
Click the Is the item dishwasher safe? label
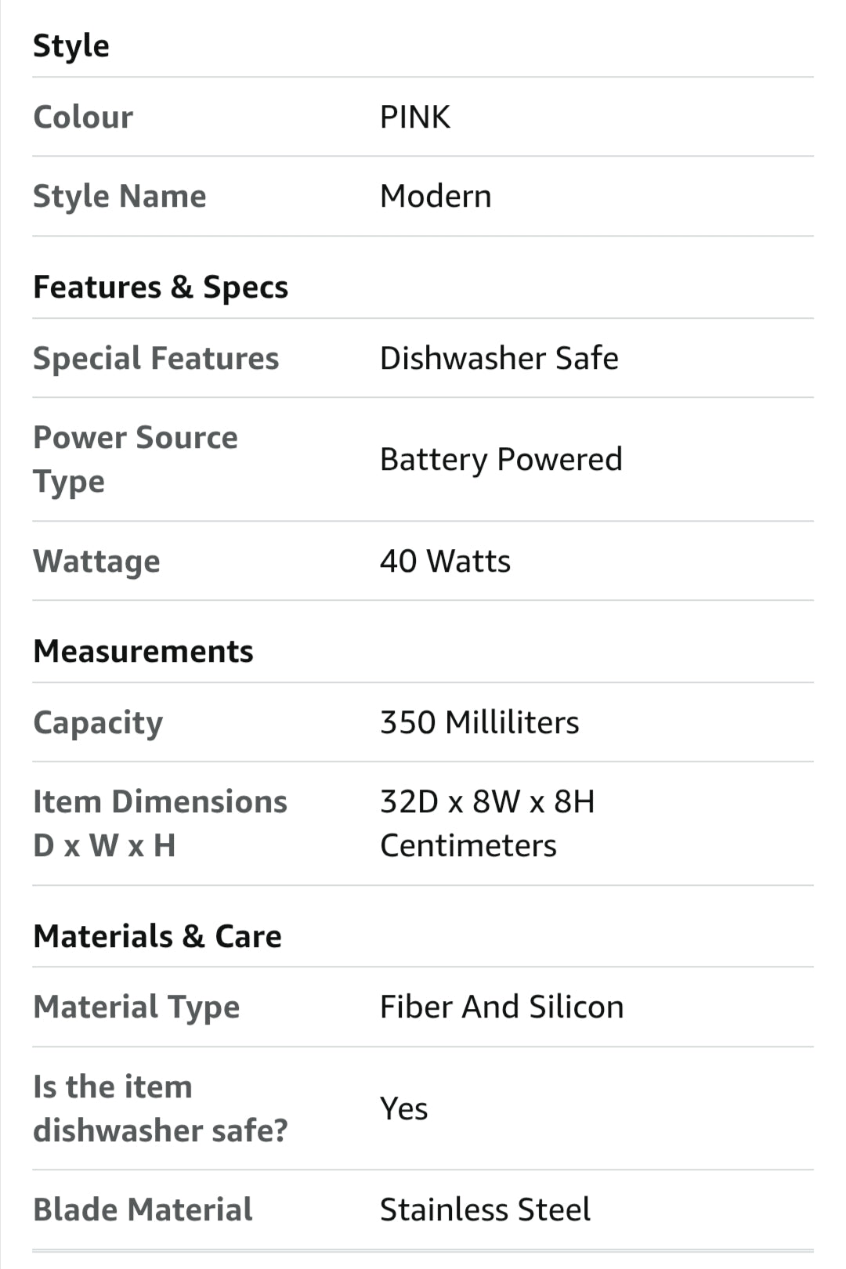tap(161, 1108)
